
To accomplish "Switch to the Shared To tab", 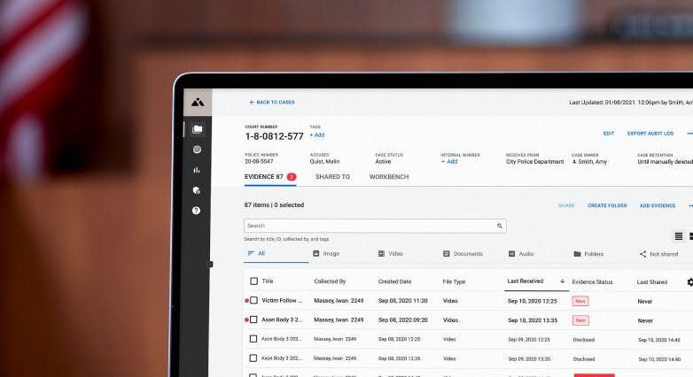I will coord(333,177).
